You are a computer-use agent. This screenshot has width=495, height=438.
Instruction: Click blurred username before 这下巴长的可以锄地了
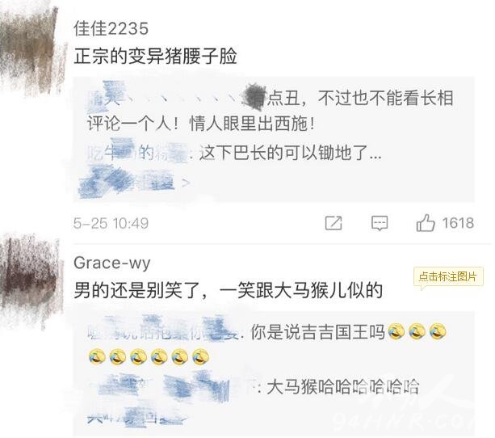141,153
